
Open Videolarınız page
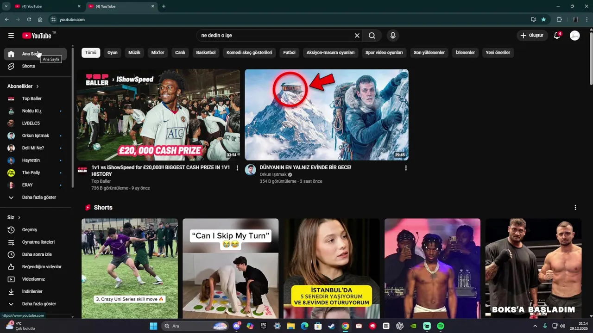pyautogui.click(x=35, y=279)
